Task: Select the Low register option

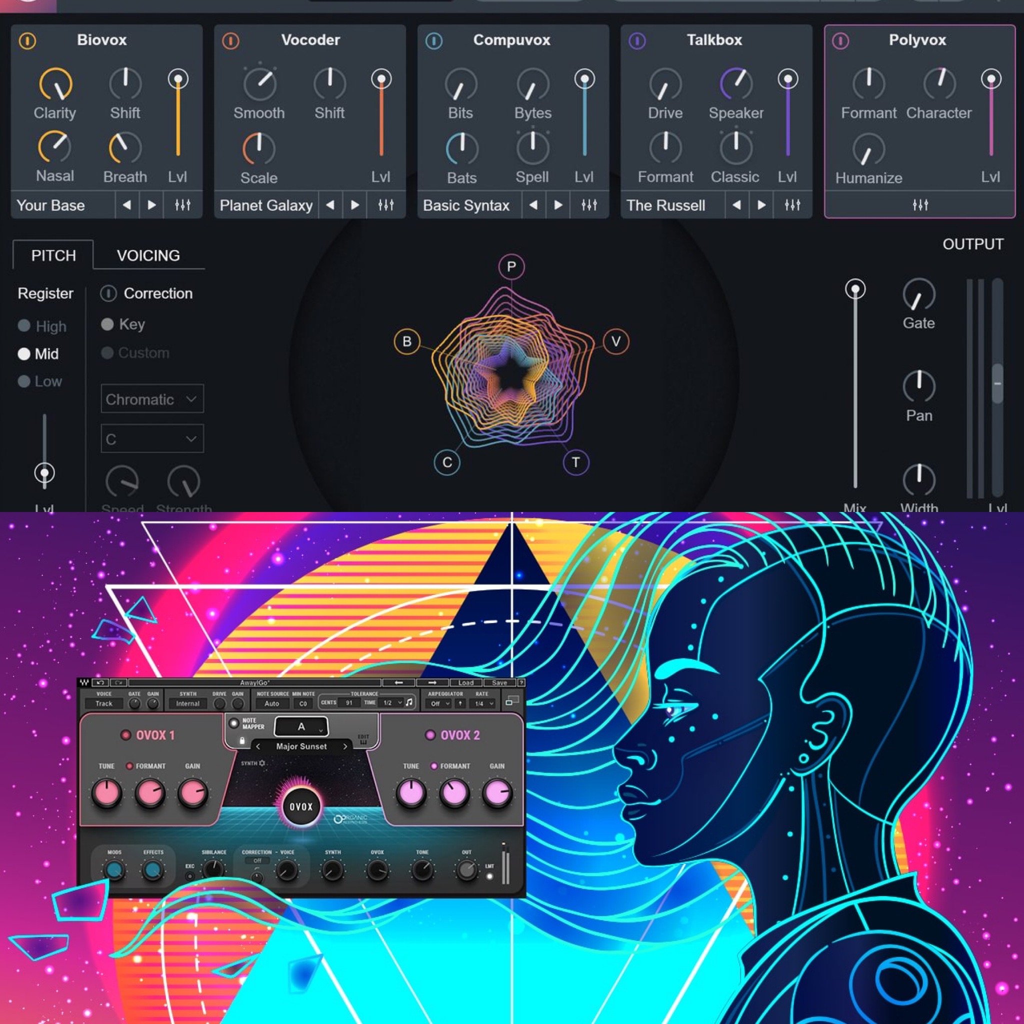Action: (x=24, y=381)
